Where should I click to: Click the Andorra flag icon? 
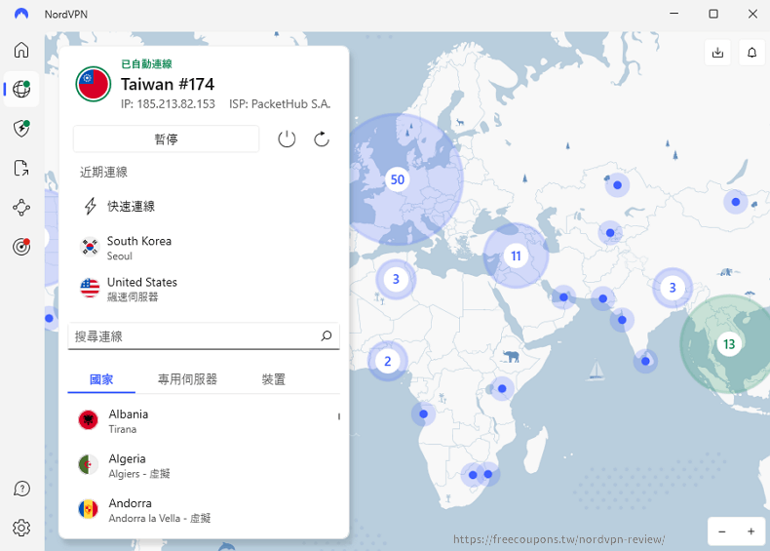[89, 509]
